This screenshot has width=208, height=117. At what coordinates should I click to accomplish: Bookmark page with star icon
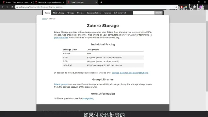click(176, 7)
